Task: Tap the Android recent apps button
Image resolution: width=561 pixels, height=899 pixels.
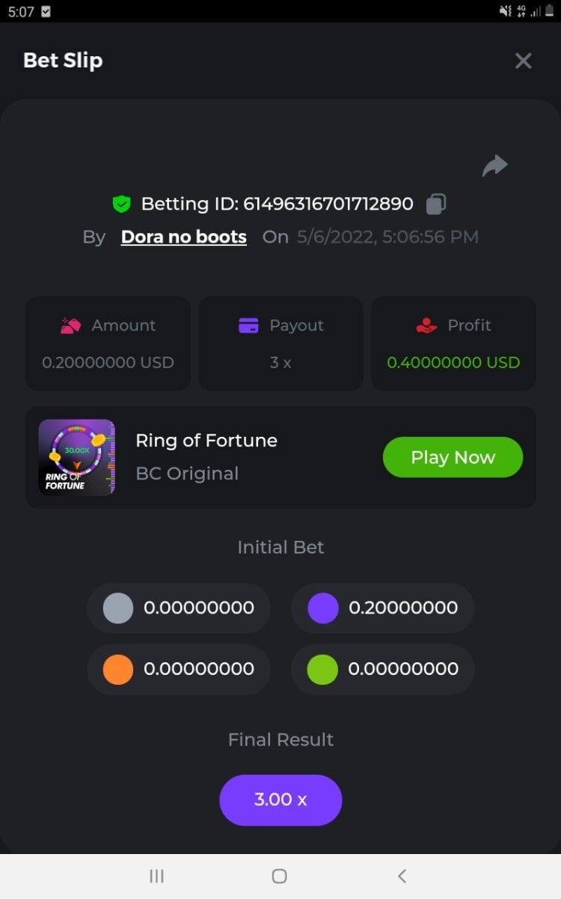Action: pos(156,876)
